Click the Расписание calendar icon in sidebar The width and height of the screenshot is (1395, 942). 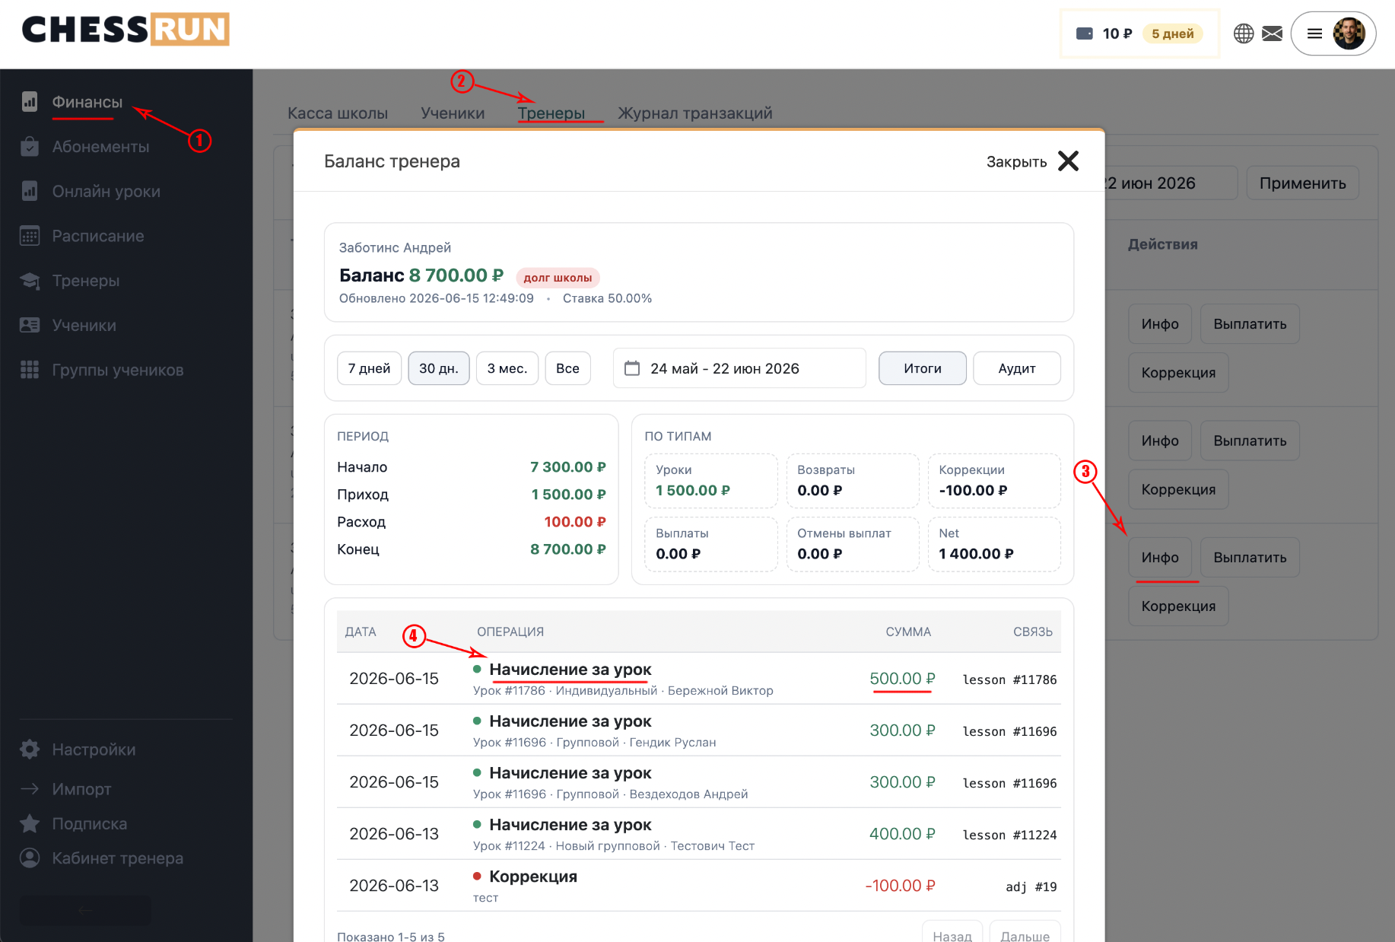pyautogui.click(x=30, y=236)
